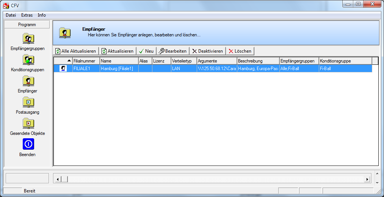
Task: Sort by Alias column header
Action: 145,61
